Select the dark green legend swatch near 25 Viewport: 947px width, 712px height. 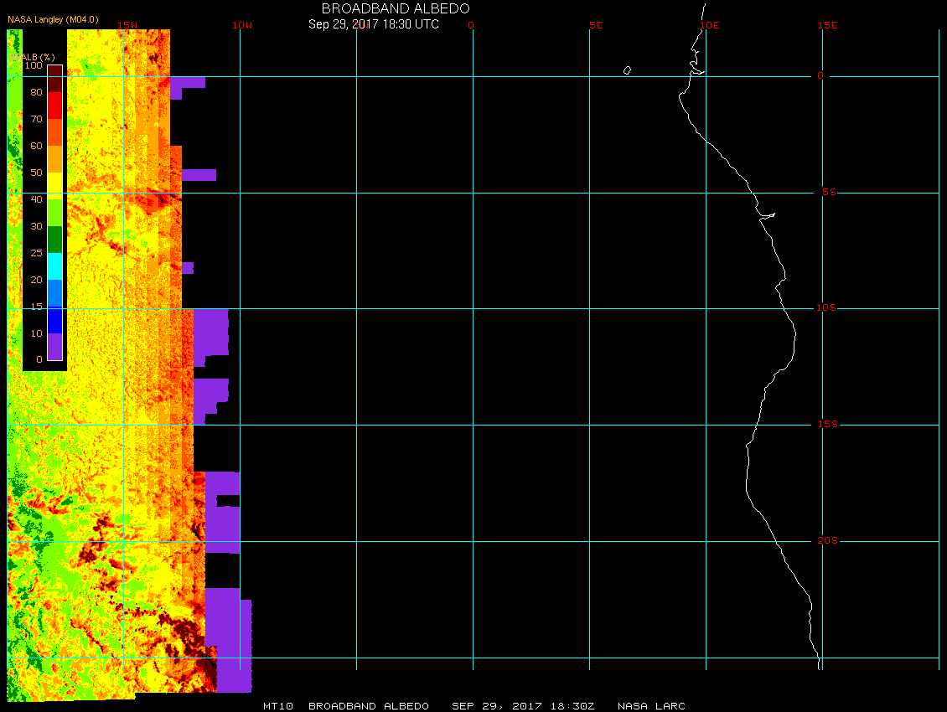coord(54,240)
